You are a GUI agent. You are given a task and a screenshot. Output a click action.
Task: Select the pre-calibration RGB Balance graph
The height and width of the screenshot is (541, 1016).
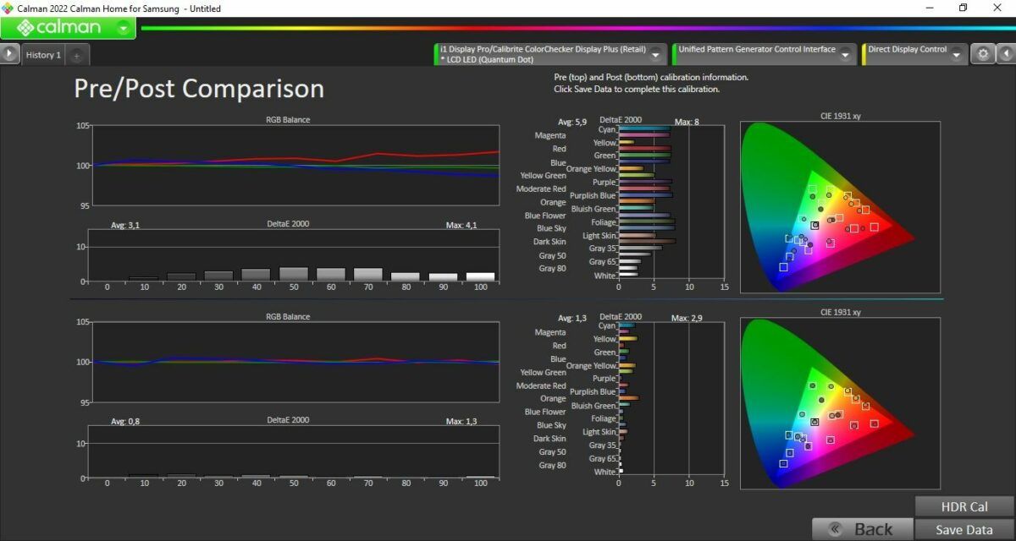coord(296,165)
